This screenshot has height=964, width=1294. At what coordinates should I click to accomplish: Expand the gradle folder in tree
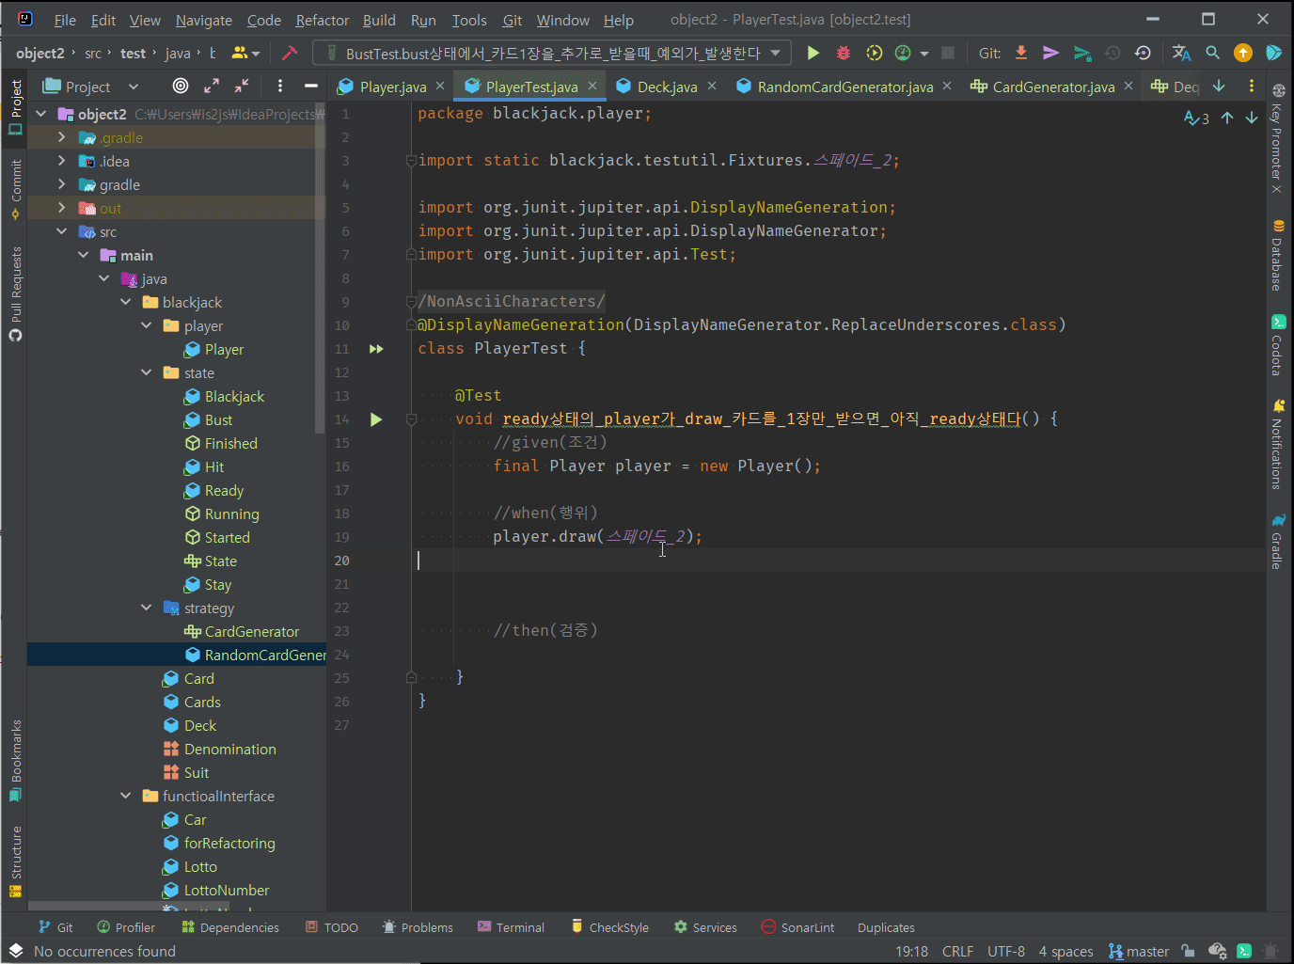click(x=62, y=185)
